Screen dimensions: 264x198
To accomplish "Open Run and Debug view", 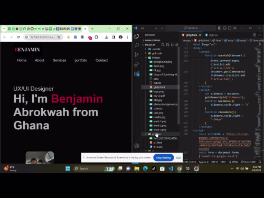I will [137, 64].
